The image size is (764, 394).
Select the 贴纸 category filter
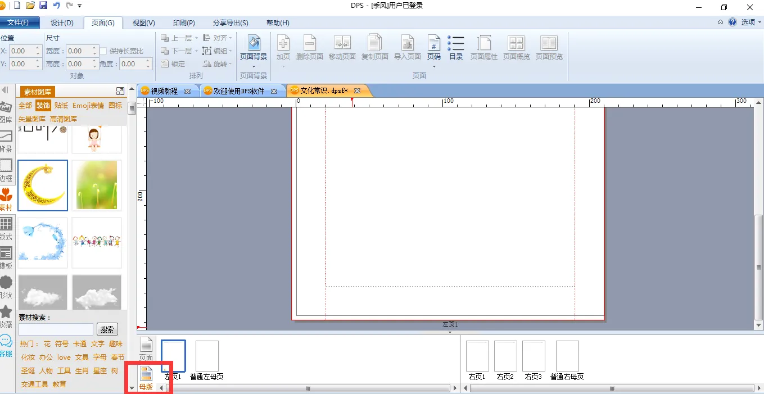pyautogui.click(x=61, y=106)
